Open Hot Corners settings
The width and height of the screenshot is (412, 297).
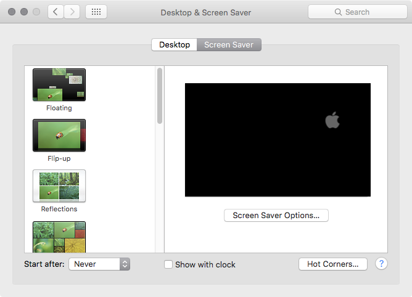click(333, 264)
